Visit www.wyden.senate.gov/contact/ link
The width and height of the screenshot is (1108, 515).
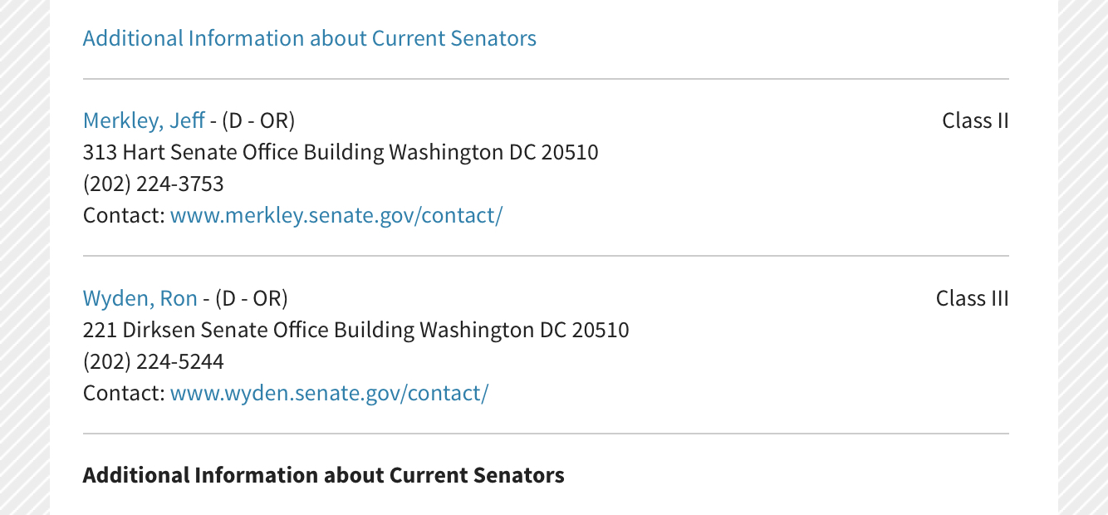(329, 393)
